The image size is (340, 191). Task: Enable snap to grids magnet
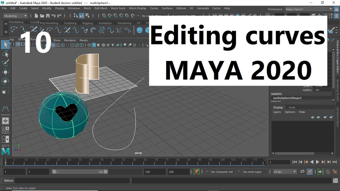104,16
